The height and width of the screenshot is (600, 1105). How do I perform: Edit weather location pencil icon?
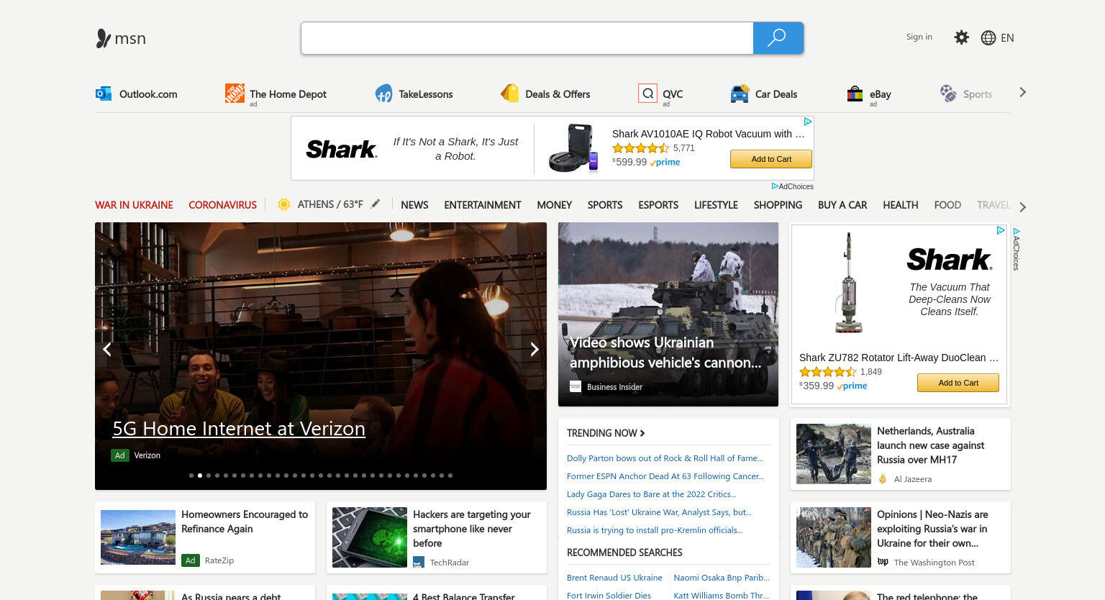click(x=376, y=204)
